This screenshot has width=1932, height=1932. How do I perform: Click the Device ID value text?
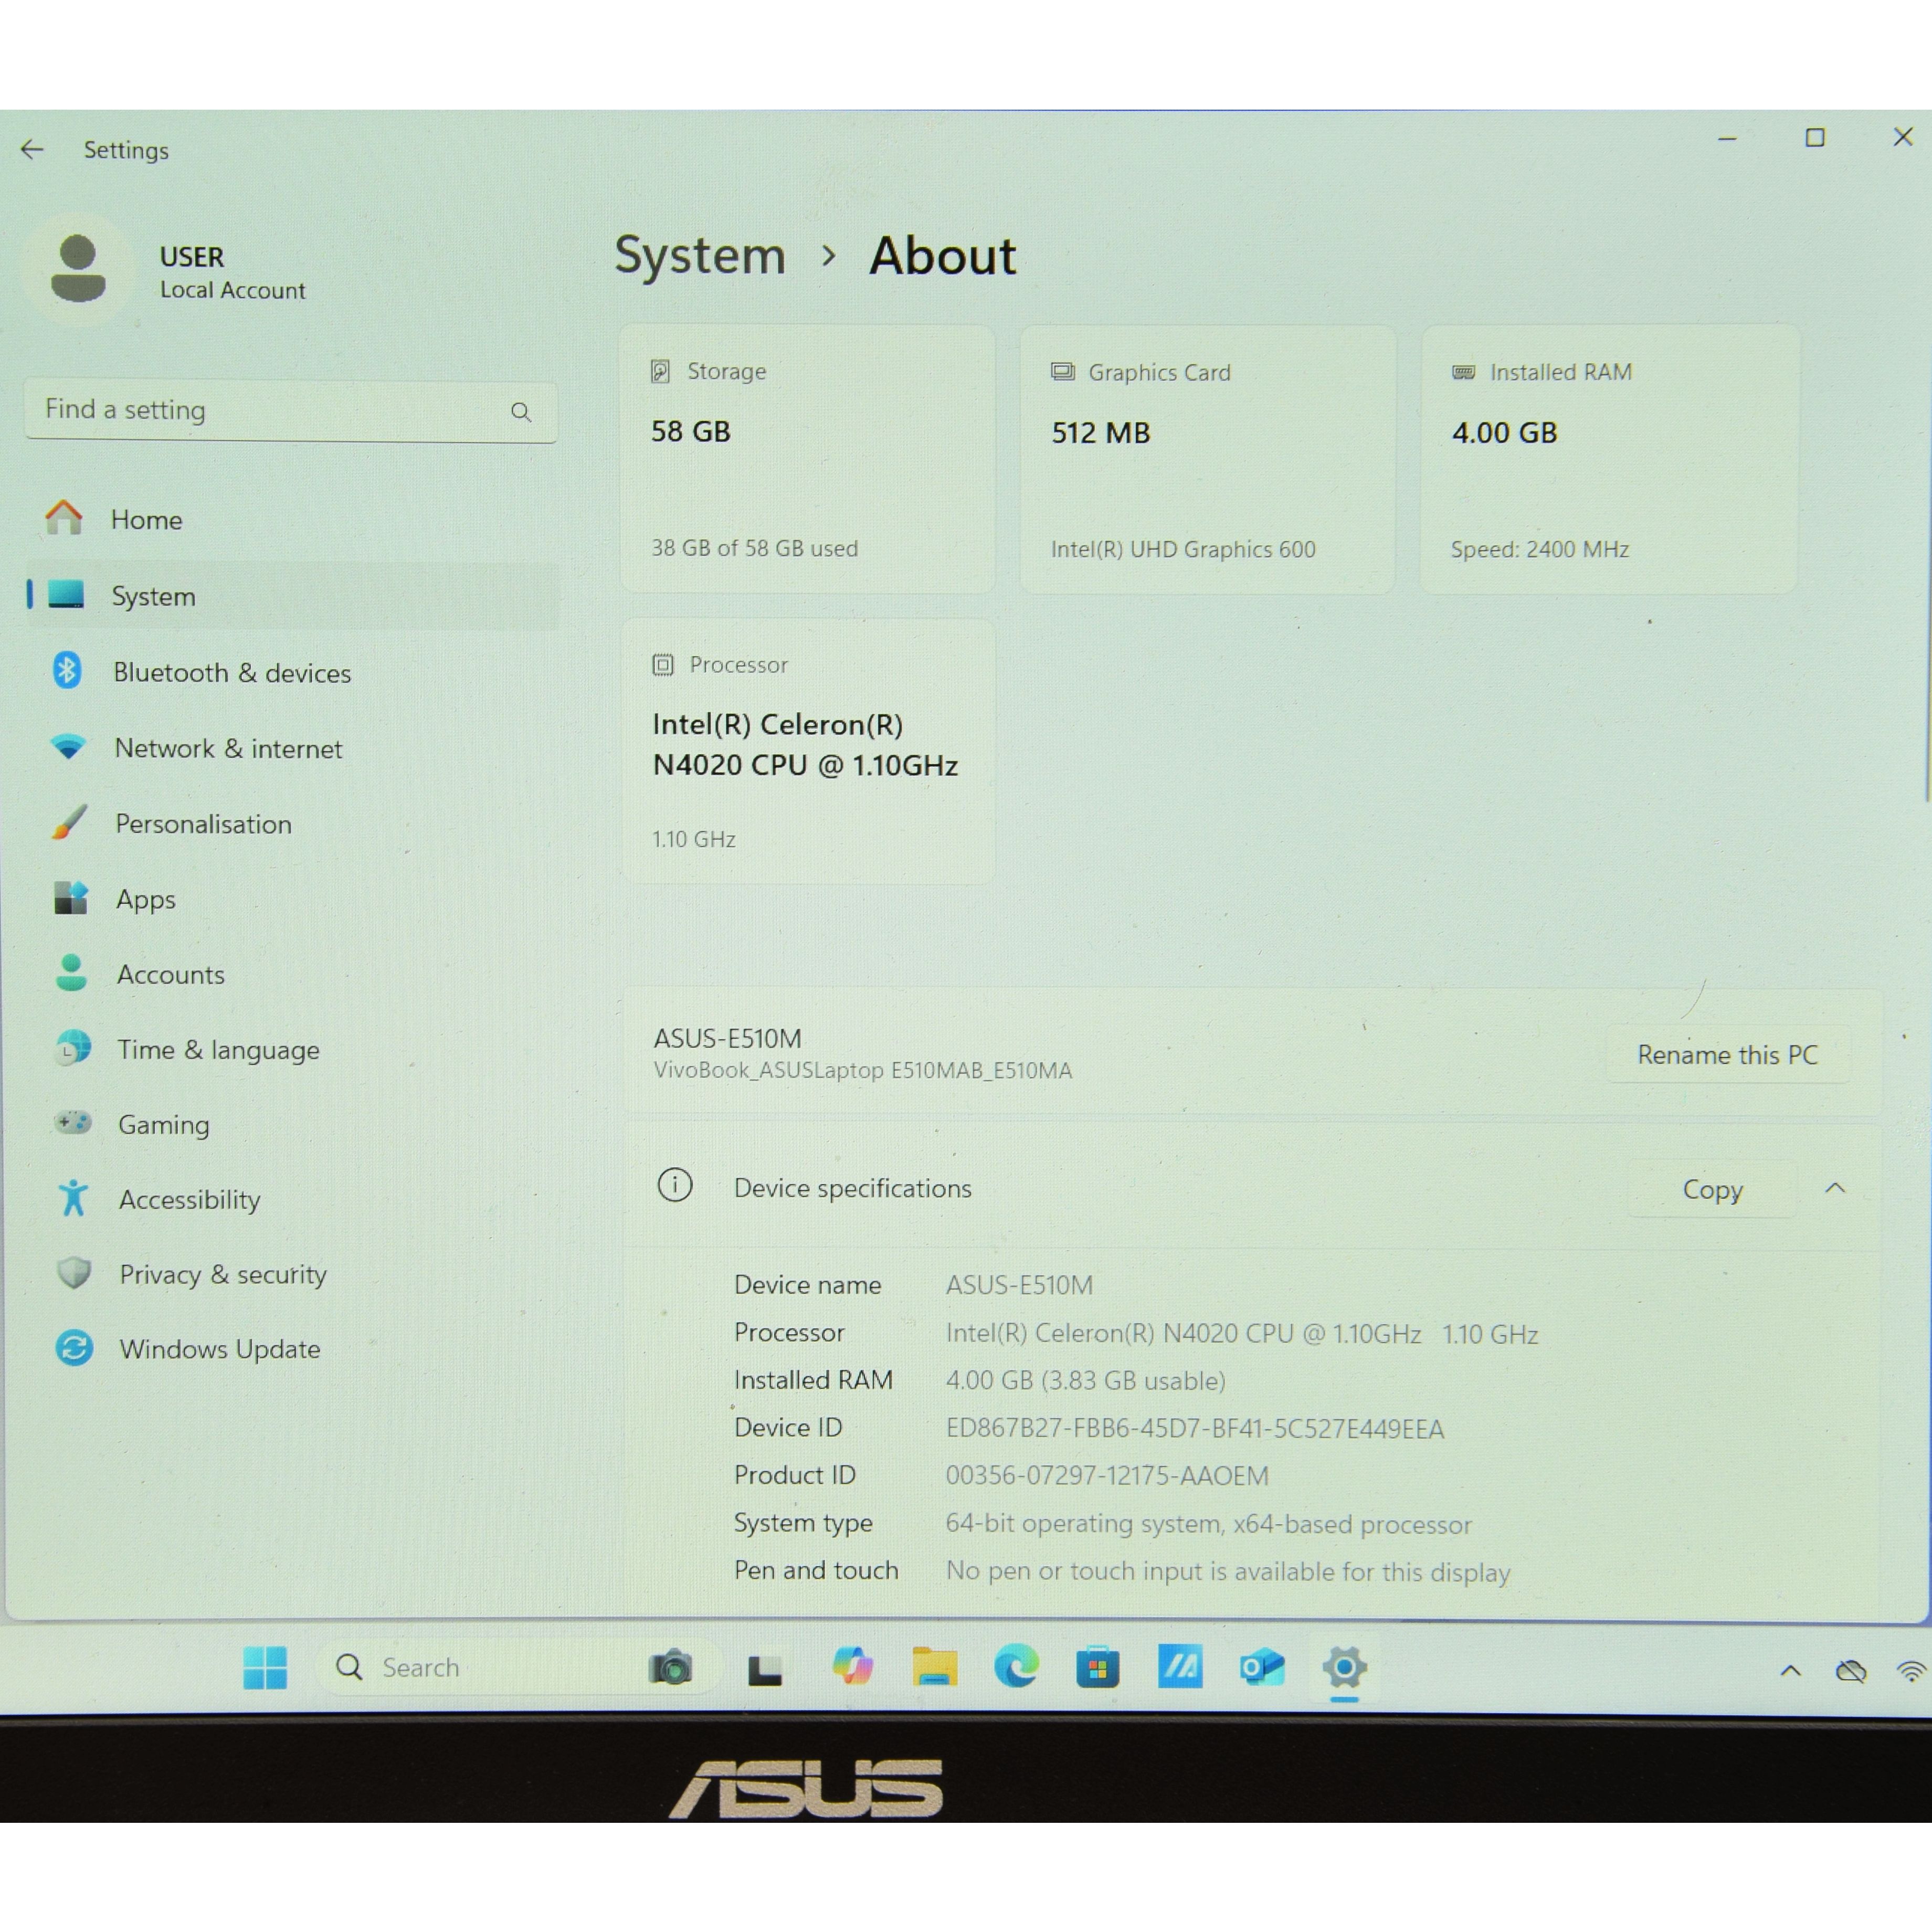tap(1195, 1429)
